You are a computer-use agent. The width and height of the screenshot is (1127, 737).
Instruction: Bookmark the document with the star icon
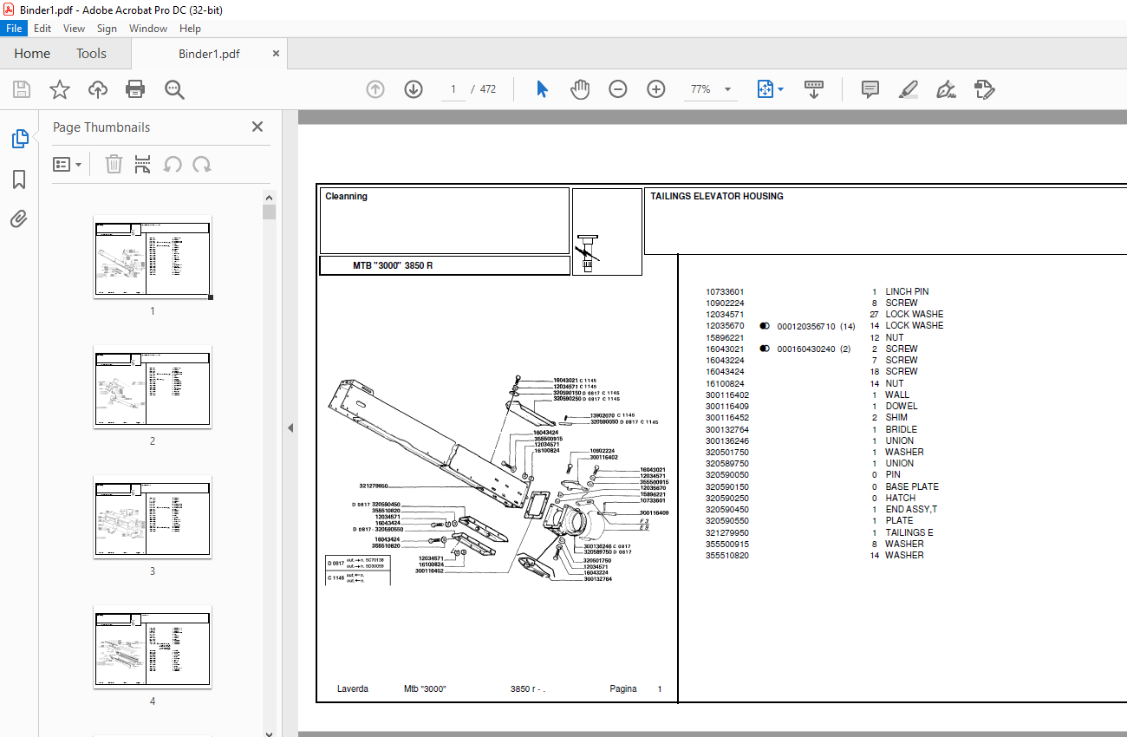[x=60, y=89]
